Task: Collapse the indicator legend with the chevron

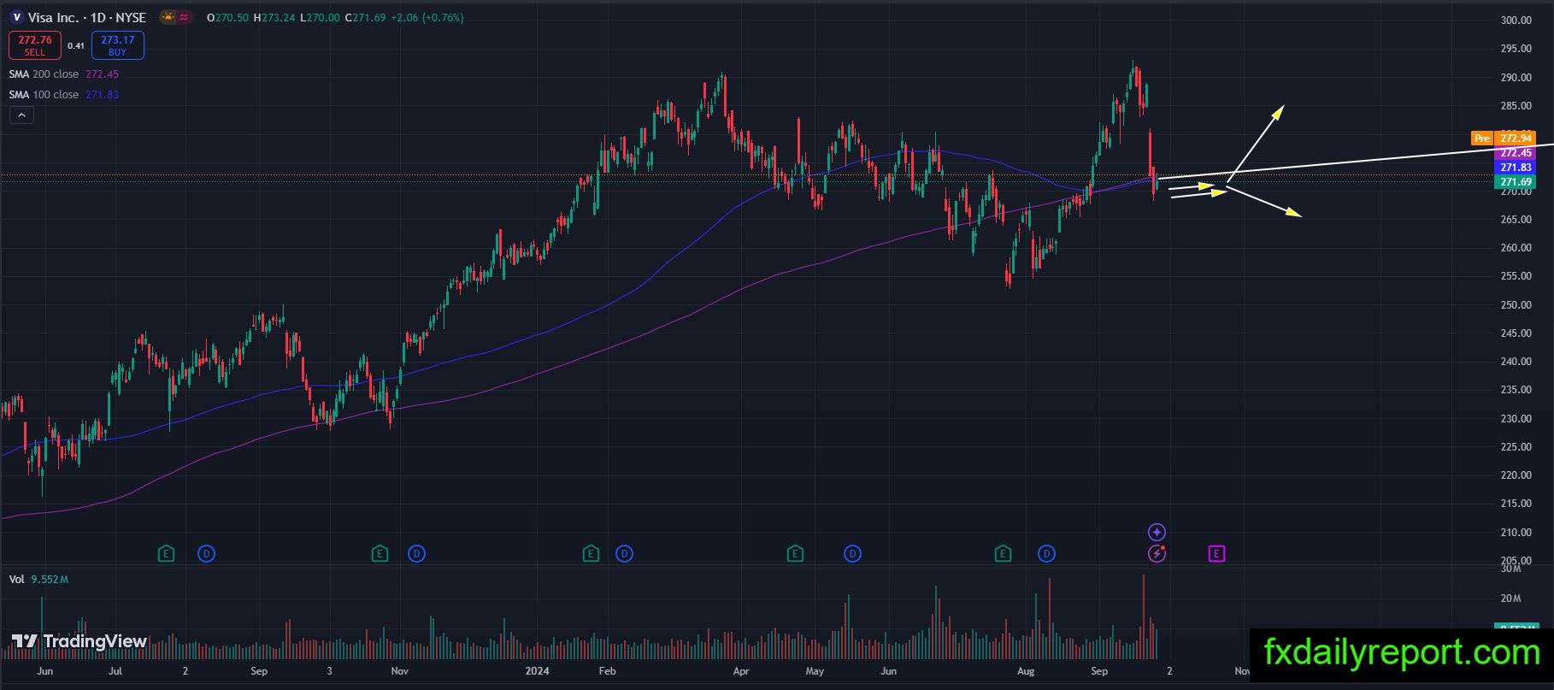Action: pyautogui.click(x=21, y=115)
